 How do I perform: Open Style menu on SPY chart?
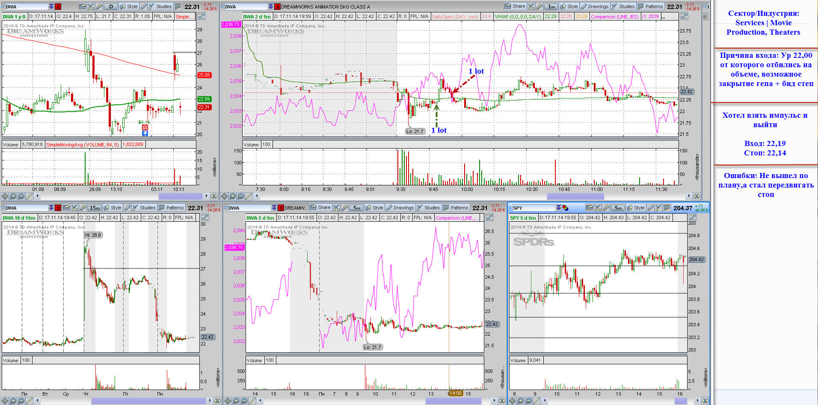click(x=636, y=208)
